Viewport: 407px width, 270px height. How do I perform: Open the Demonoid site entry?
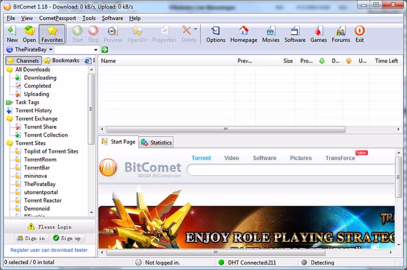point(37,209)
